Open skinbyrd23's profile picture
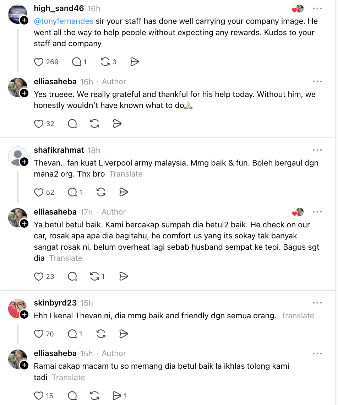Image resolution: width=338 pixels, height=405 pixels. click(17, 308)
